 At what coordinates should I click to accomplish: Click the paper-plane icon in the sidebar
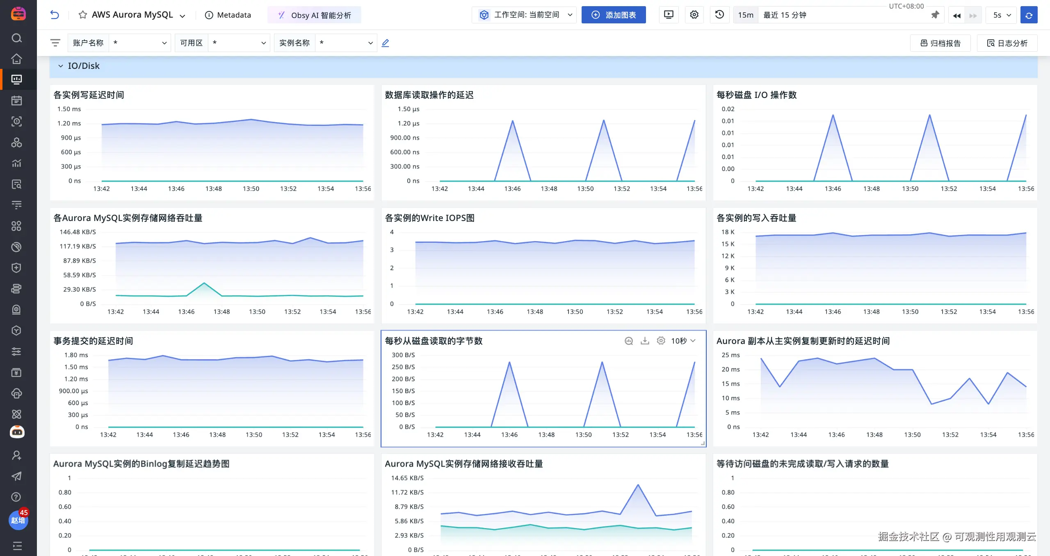pos(16,476)
